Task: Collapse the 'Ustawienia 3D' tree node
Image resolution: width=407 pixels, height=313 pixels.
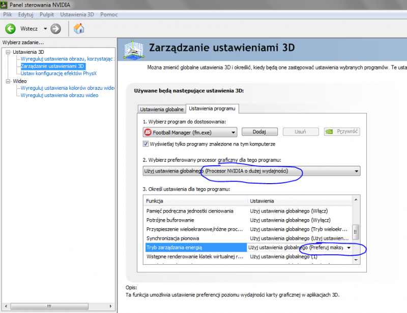Action: [x=8, y=52]
